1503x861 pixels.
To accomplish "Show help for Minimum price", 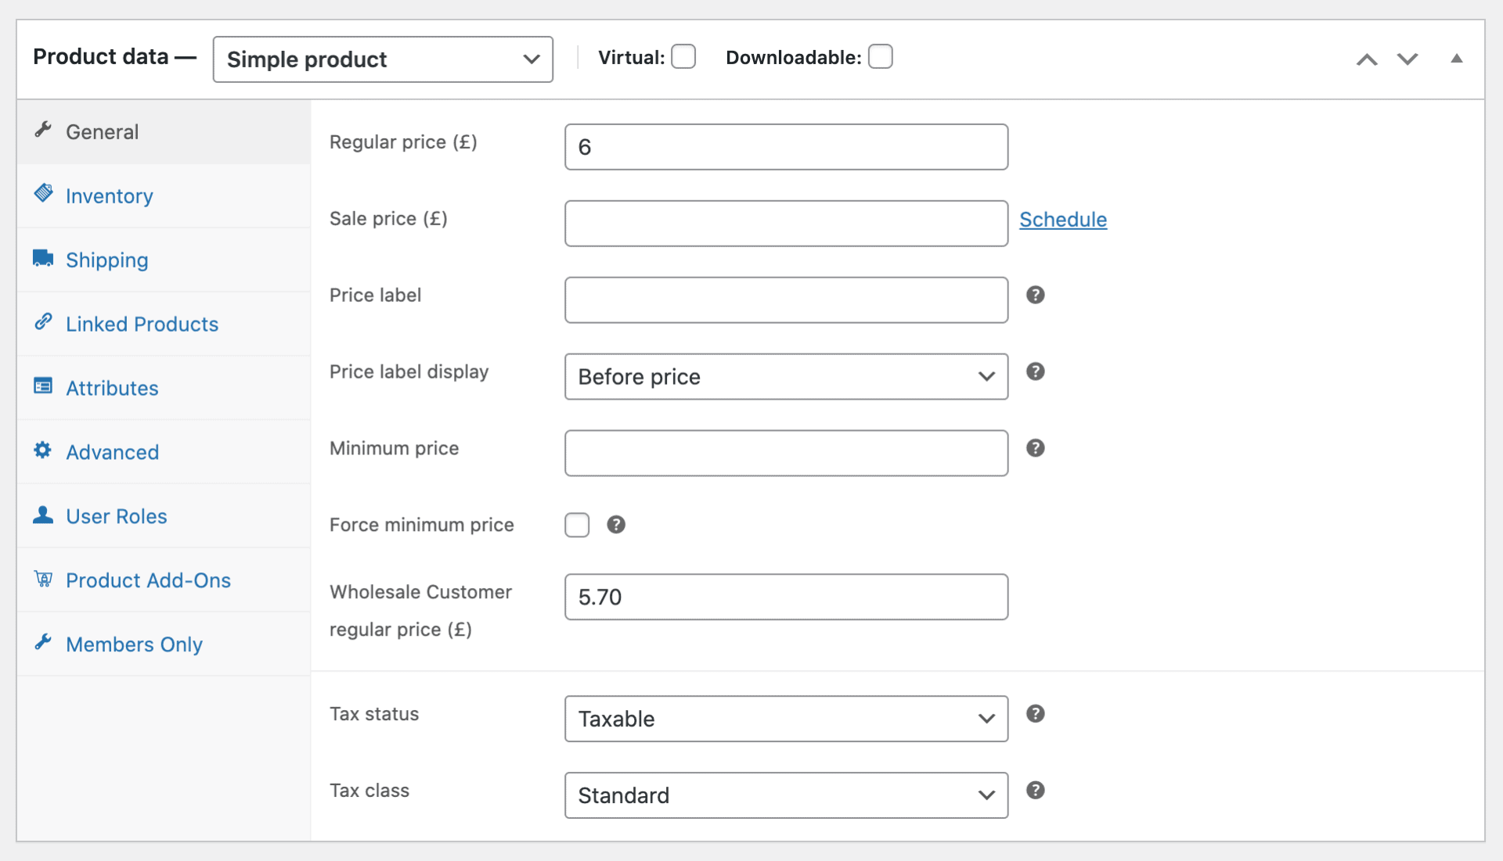I will [1035, 448].
